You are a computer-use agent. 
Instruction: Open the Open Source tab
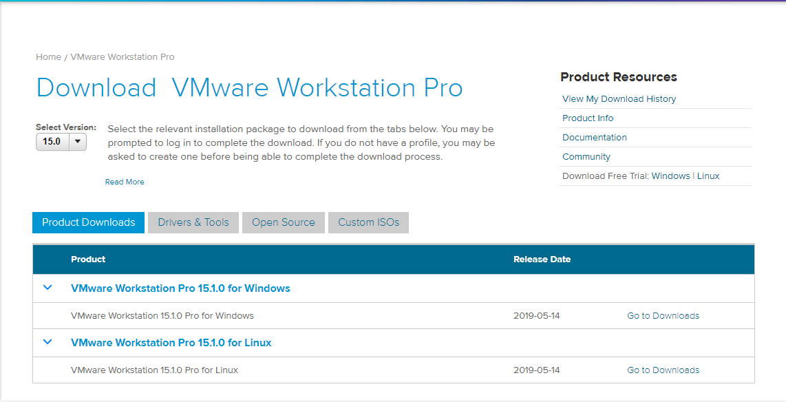pyautogui.click(x=283, y=222)
